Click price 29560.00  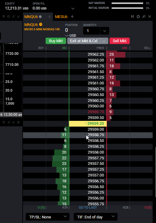(x=96, y=106)
